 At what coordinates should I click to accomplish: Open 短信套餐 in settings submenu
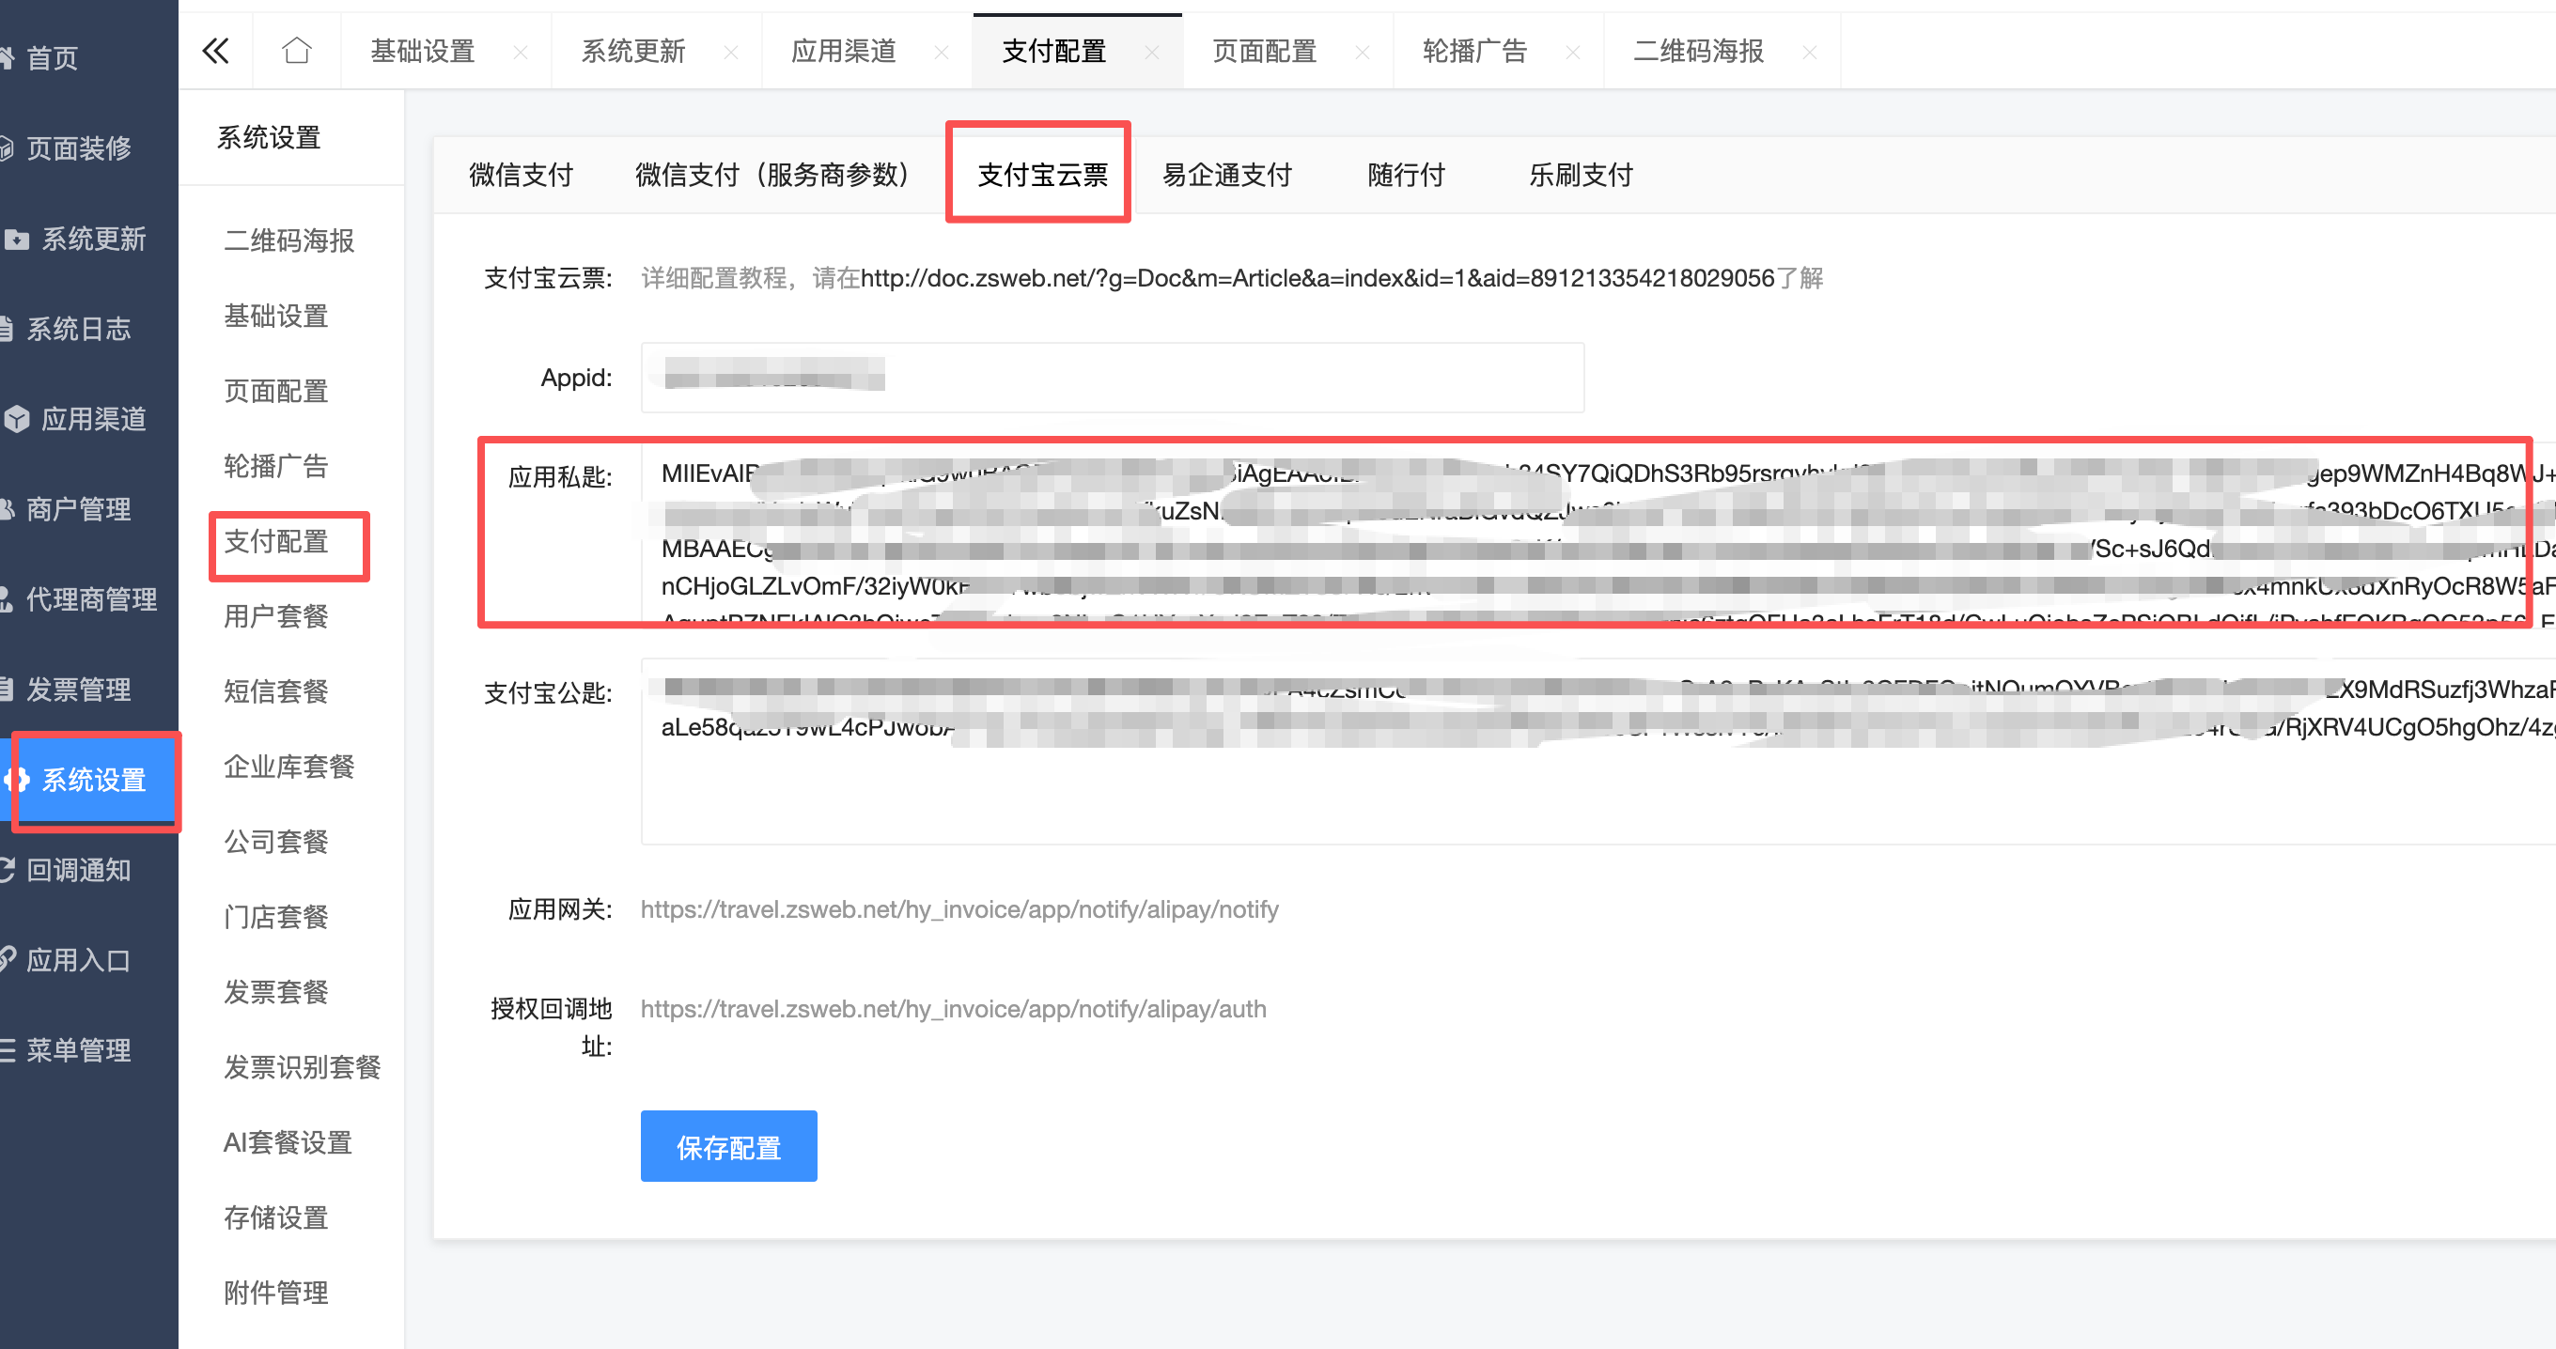coord(276,691)
